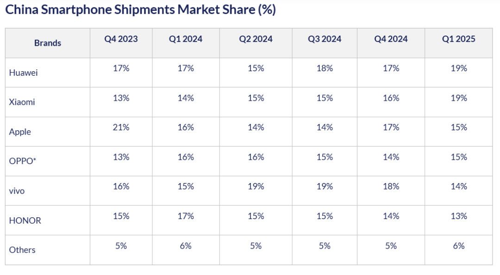Click vivo's Q2 2024 share cell
The width and height of the screenshot is (500, 275).
[x=256, y=187]
